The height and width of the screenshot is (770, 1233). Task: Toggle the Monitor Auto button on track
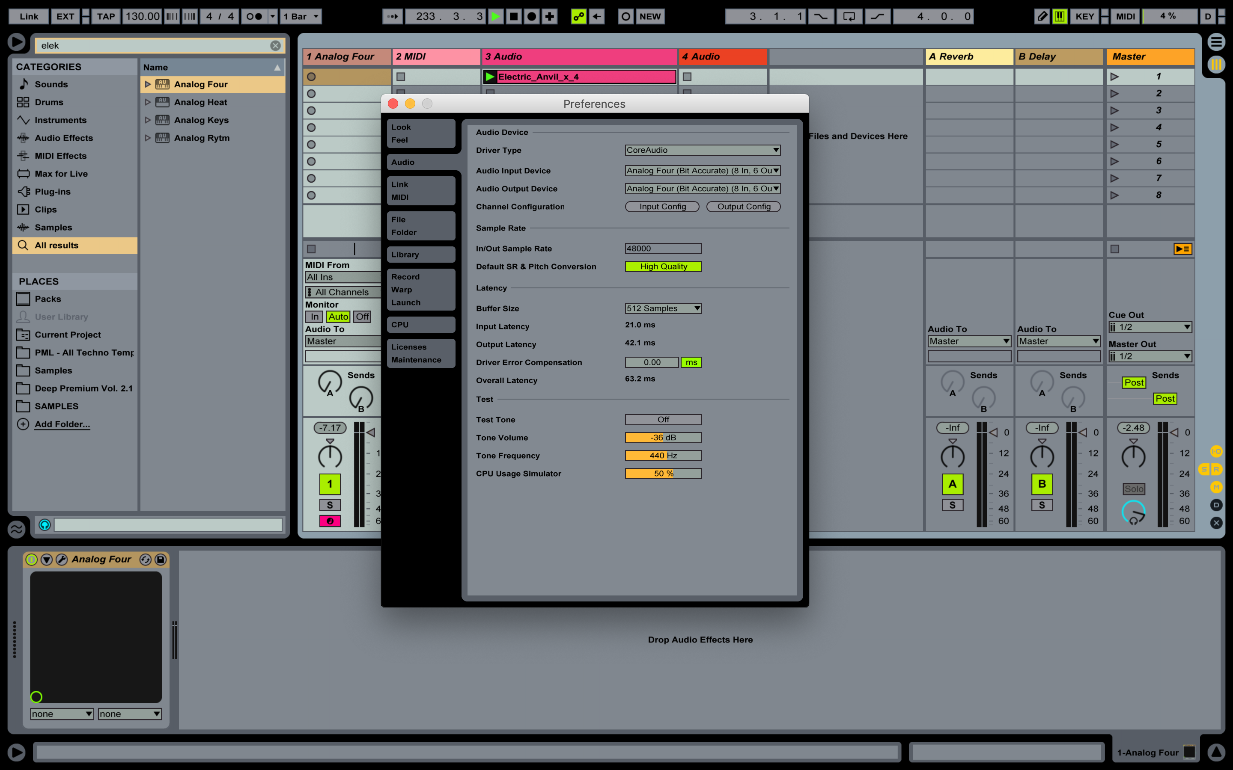(x=337, y=317)
